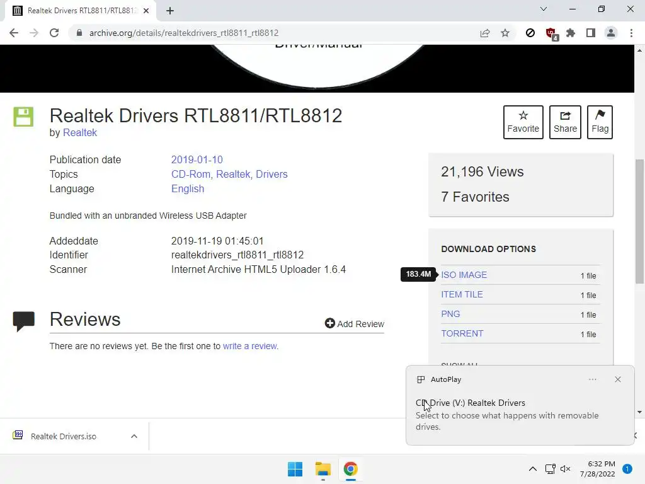Expand the Realtek Drivers.iso download options chevron
The image size is (645, 484).
point(134,436)
